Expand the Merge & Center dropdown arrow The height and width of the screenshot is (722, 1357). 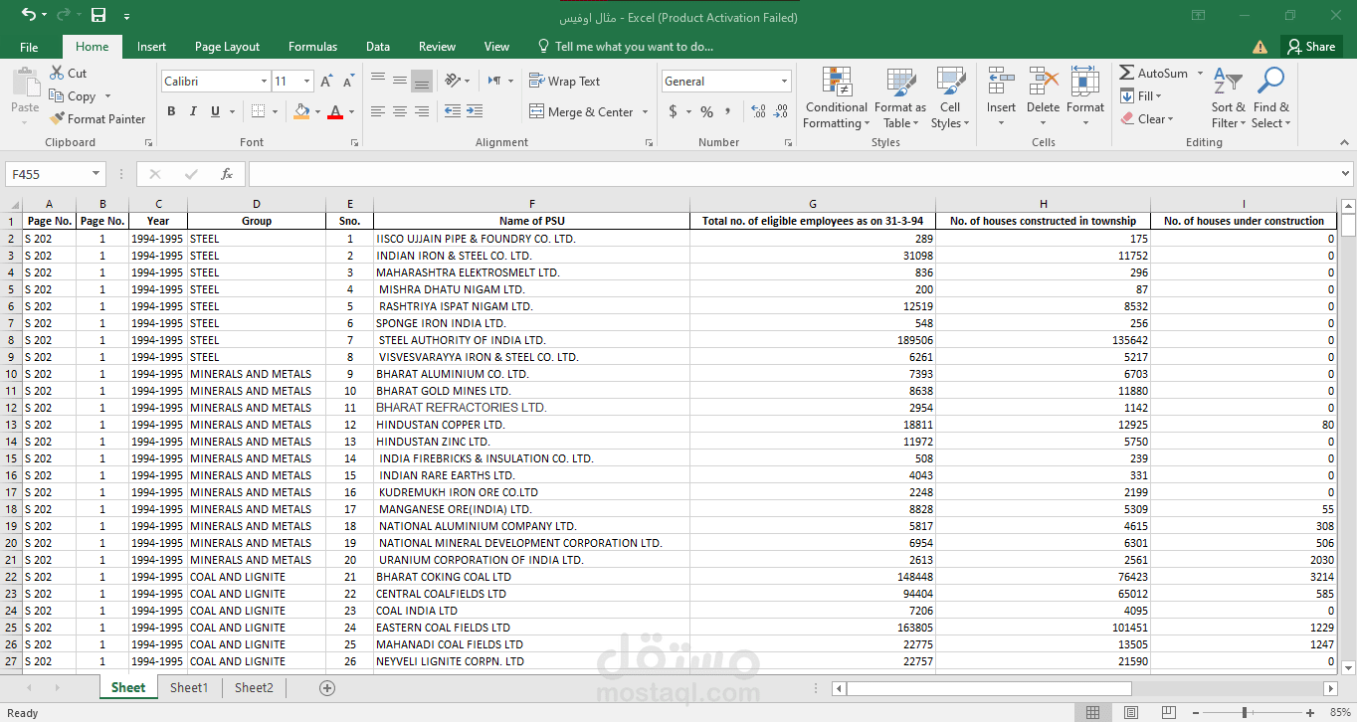[645, 112]
